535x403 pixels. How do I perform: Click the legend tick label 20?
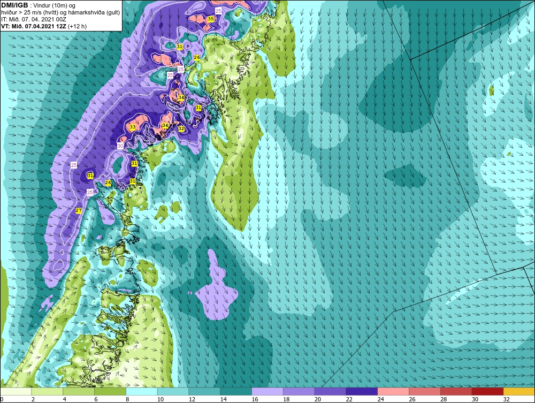pos(318,399)
